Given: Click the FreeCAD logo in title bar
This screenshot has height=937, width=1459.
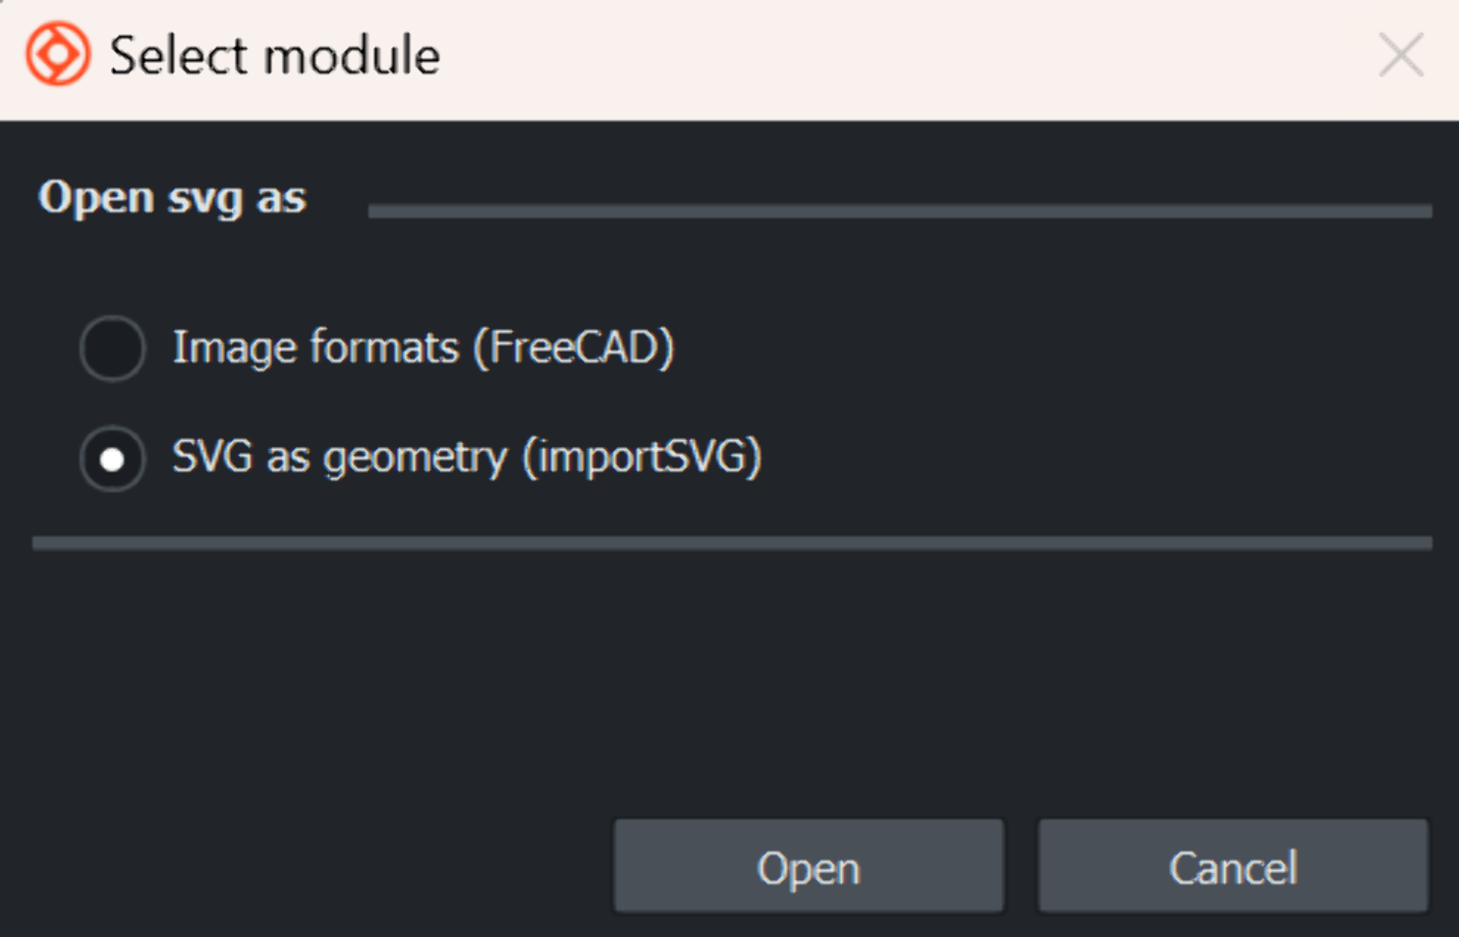Looking at the screenshot, I should [x=58, y=54].
